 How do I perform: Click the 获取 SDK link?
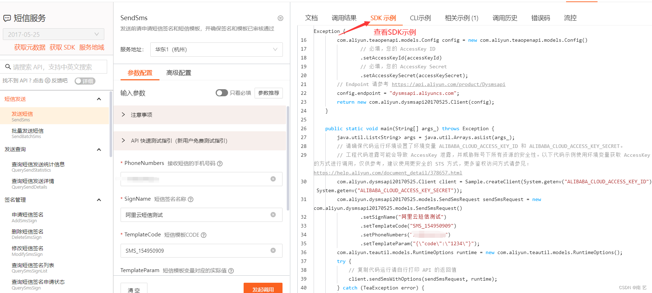click(x=62, y=47)
